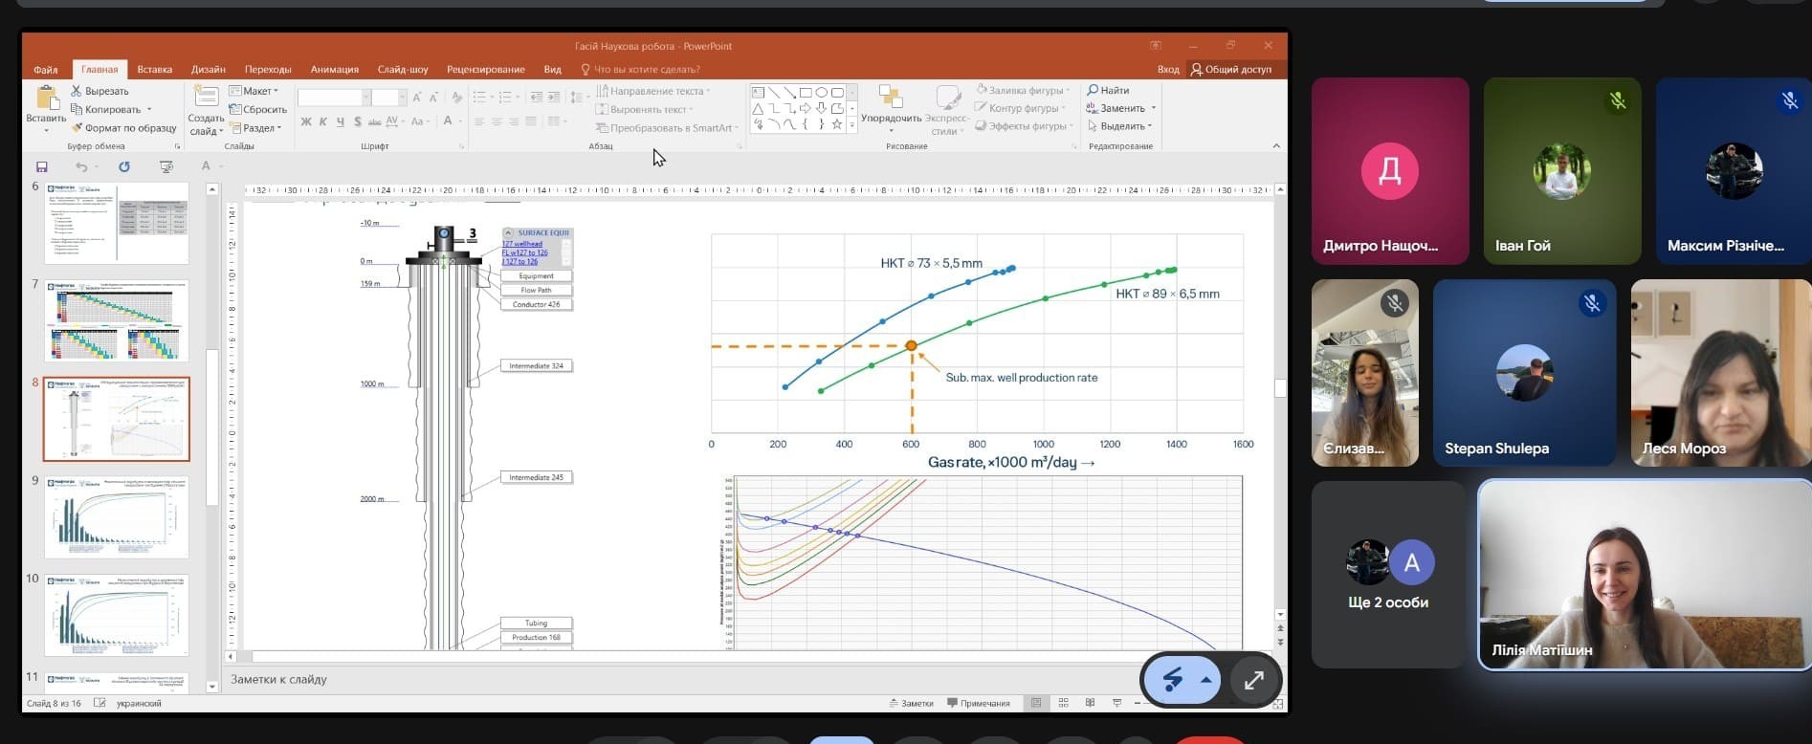Screen dimensions: 1812x744
Task: Click the redo/repeat arrow in quick access toolbar
Action: pos(123,166)
